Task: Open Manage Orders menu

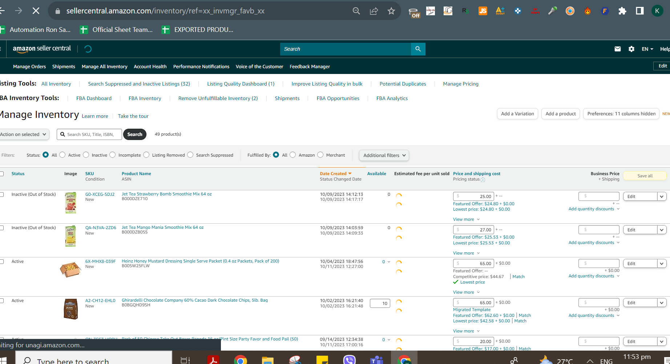Action: [29, 66]
